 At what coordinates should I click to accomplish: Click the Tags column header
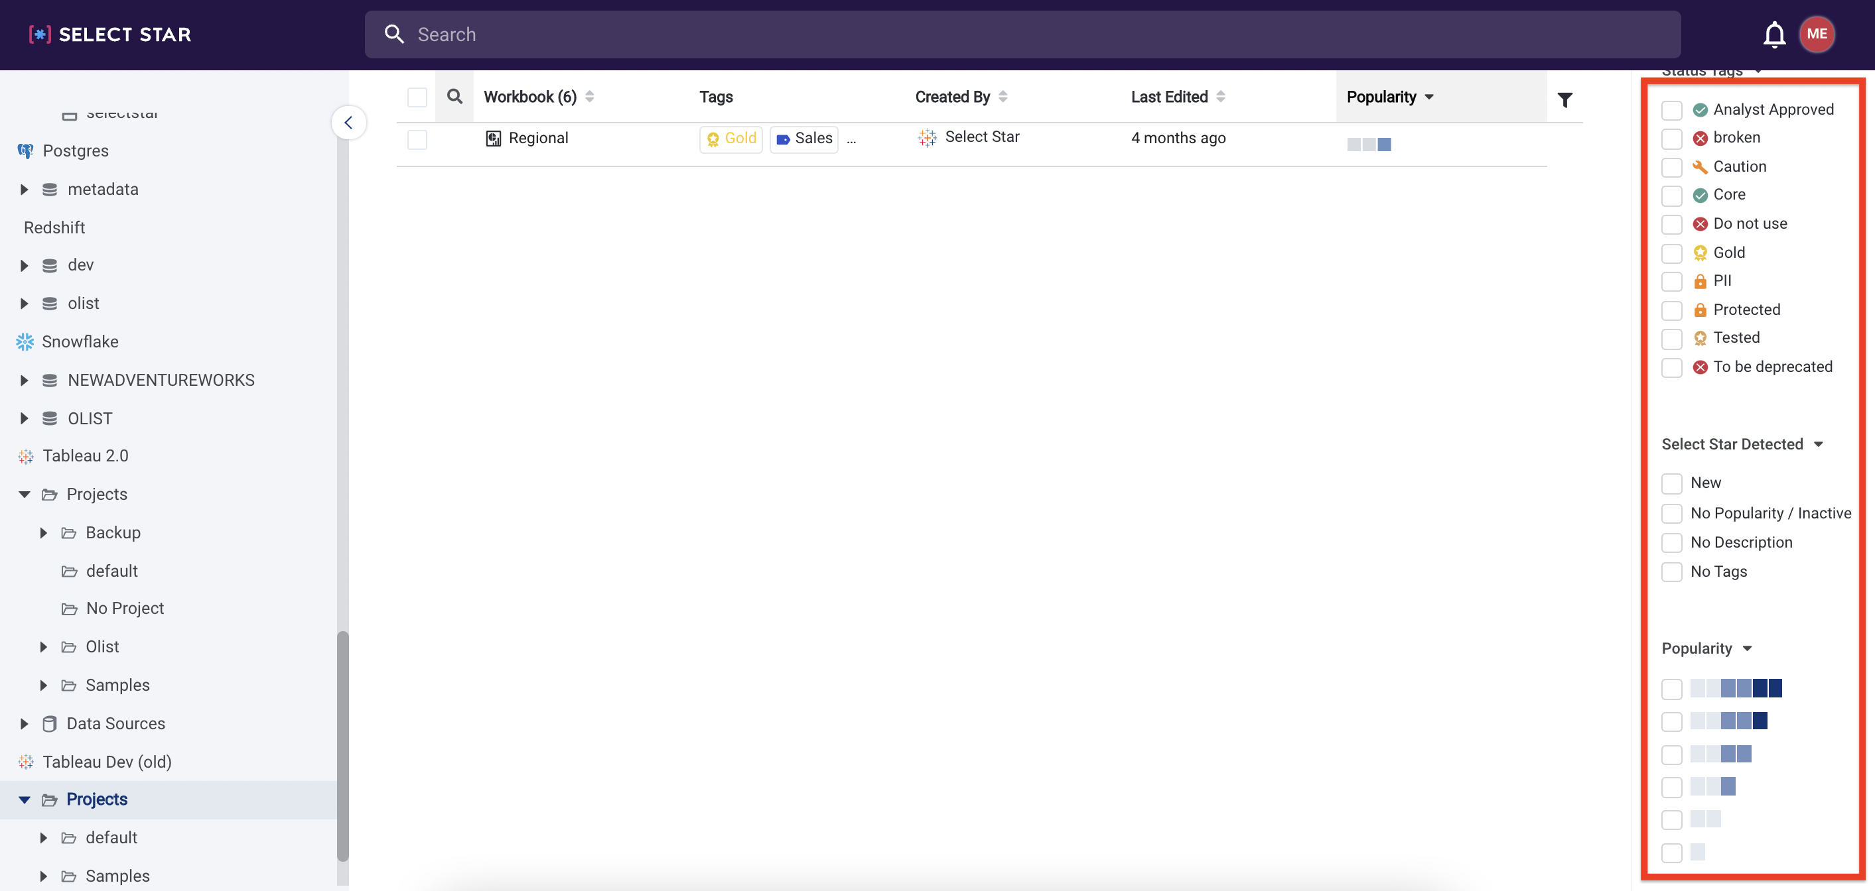(x=716, y=97)
